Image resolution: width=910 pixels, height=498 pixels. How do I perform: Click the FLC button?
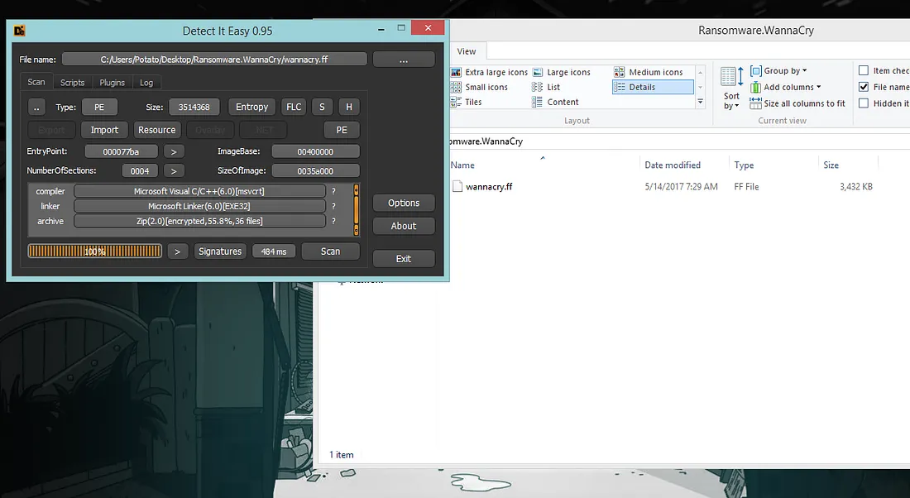click(x=294, y=107)
